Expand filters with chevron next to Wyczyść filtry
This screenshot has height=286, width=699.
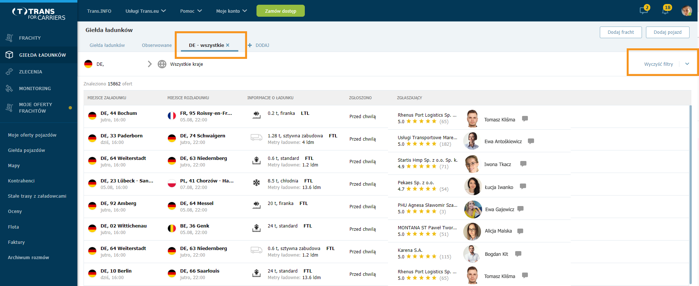687,64
